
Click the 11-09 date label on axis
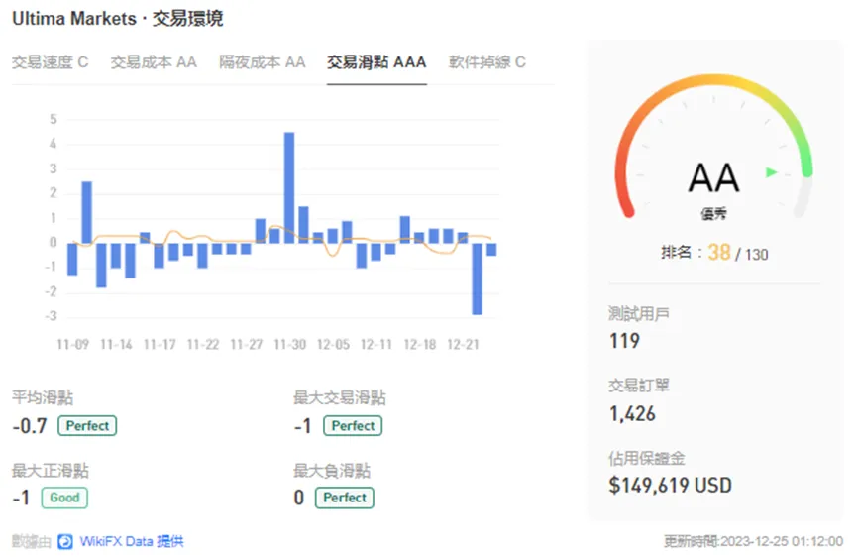[x=72, y=344]
